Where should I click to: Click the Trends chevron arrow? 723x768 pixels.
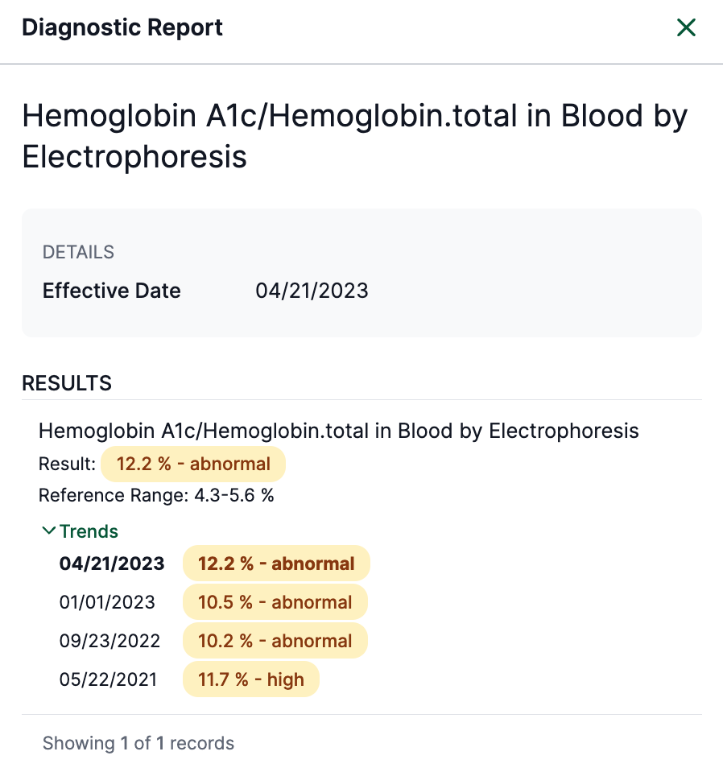(x=49, y=531)
